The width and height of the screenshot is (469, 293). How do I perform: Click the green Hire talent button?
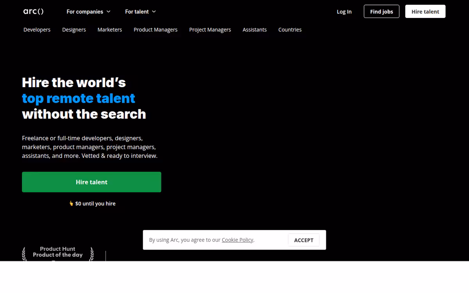point(91,182)
